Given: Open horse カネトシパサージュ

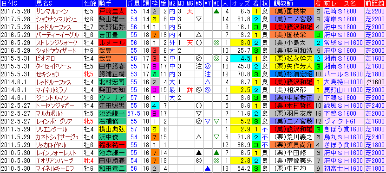Looking at the screenshot, I should [57, 137].
